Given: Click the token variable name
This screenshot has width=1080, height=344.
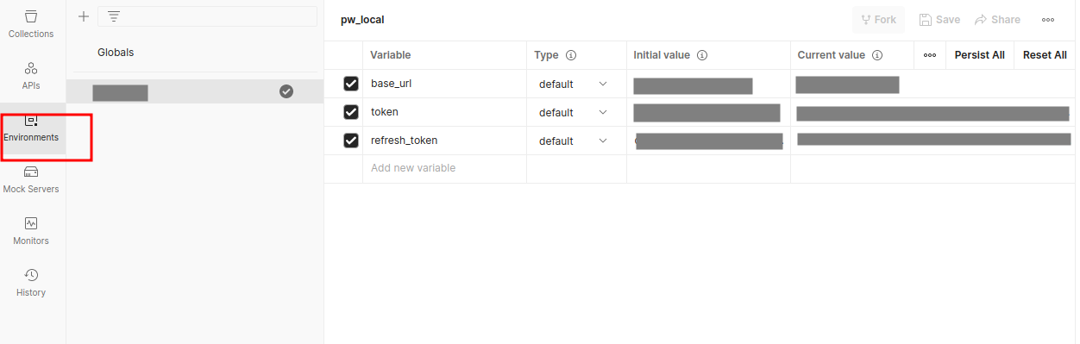Looking at the screenshot, I should (385, 112).
